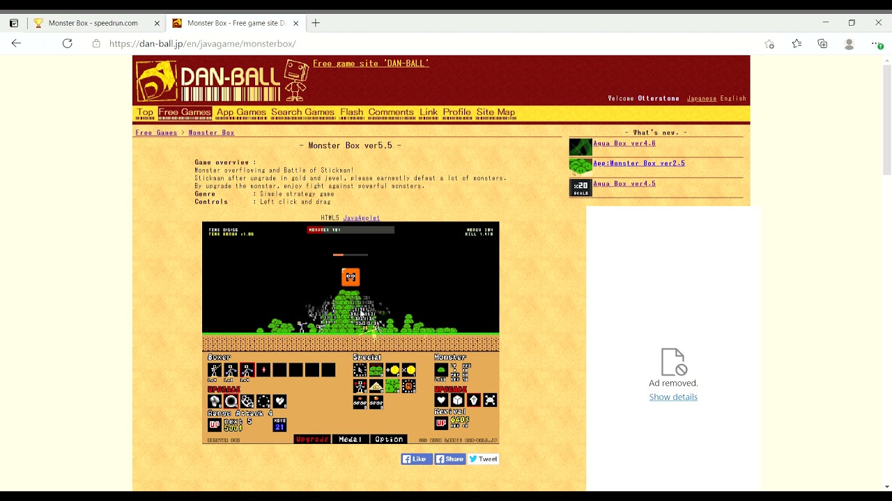Viewport: 892px width, 501px height.
Task: Click the Facebook Like button
Action: tap(417, 459)
